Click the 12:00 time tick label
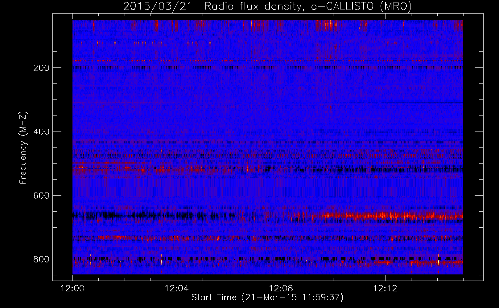 (72, 289)
